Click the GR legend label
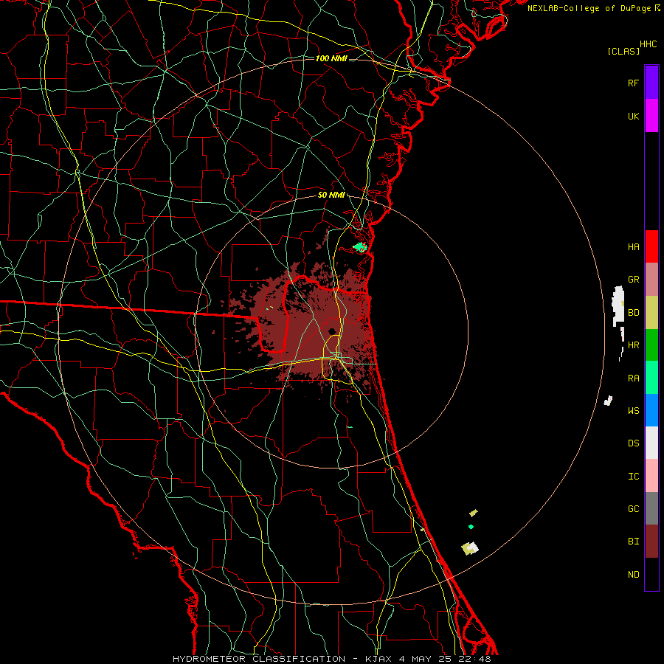 click(633, 280)
